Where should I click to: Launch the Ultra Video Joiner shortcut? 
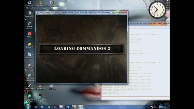tap(29, 88)
